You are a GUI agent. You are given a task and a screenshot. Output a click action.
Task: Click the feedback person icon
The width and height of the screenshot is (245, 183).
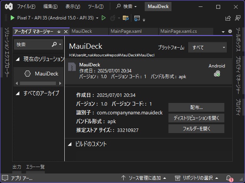tap(238, 18)
